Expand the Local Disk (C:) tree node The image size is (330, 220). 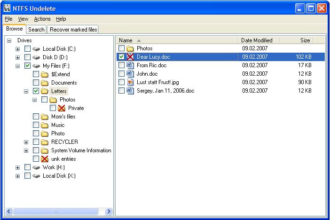pos(17,49)
